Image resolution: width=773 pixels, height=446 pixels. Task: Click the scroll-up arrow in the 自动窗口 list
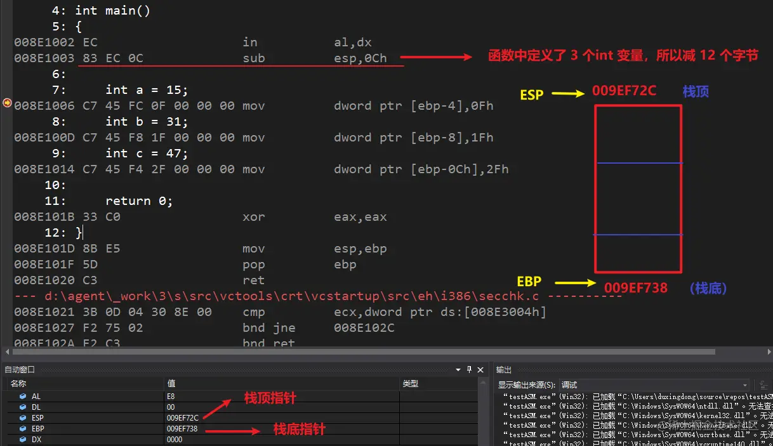482,384
